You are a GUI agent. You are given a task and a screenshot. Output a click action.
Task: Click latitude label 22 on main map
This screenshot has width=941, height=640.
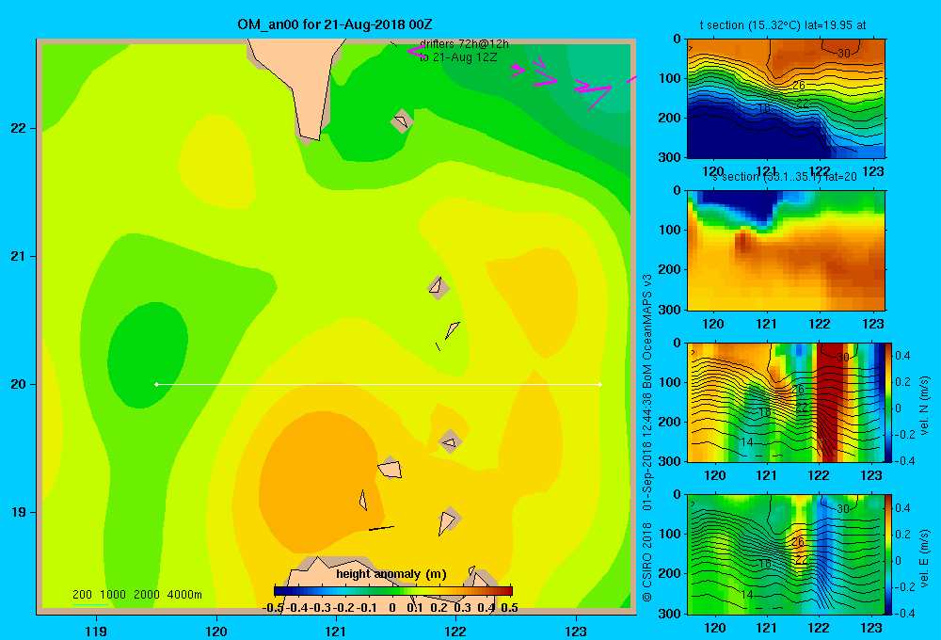(x=19, y=129)
